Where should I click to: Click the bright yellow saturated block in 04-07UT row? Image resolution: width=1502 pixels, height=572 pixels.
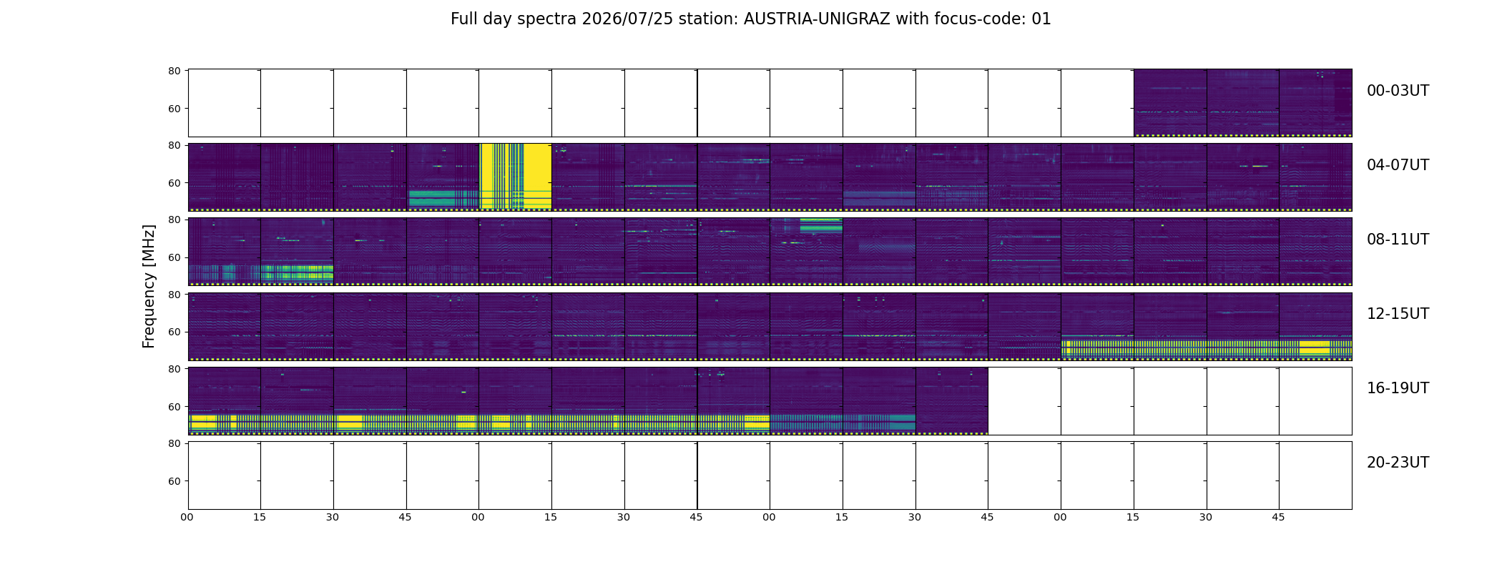tap(516, 176)
